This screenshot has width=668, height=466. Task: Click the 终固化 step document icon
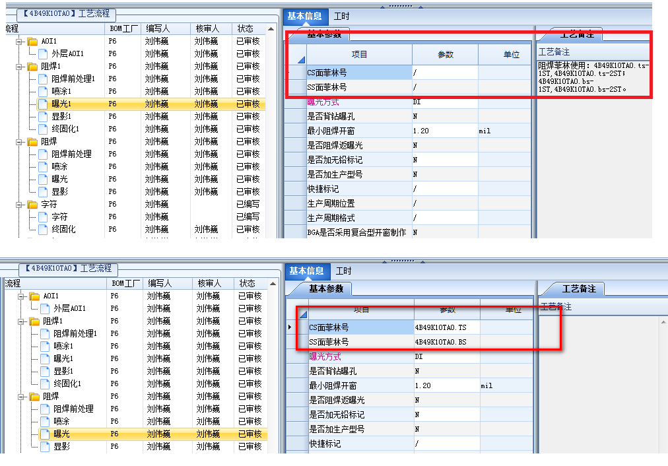43,229
